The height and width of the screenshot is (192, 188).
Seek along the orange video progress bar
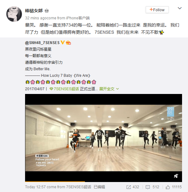pyautogui.click(x=103, y=182)
